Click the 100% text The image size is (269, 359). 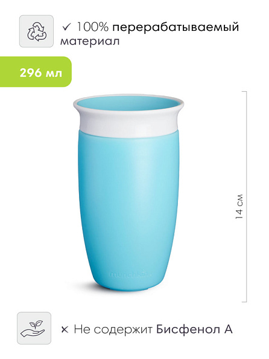coord(92,27)
